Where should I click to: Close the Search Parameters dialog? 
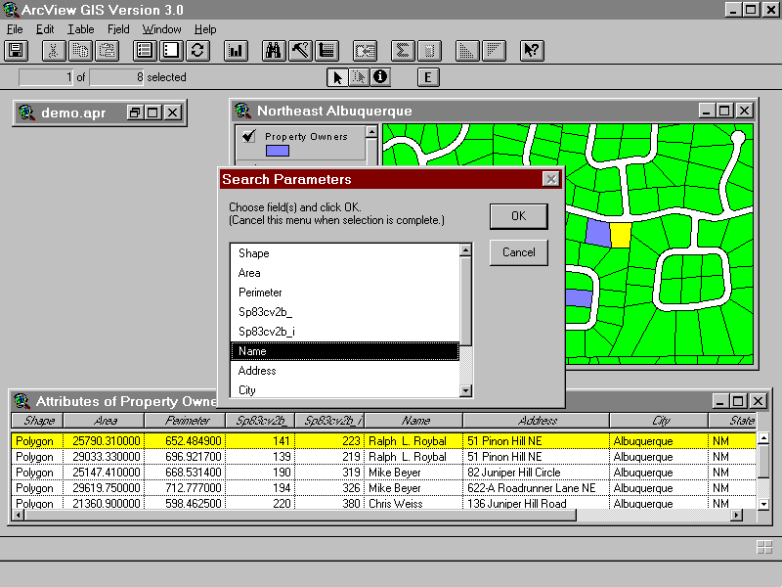(550, 179)
